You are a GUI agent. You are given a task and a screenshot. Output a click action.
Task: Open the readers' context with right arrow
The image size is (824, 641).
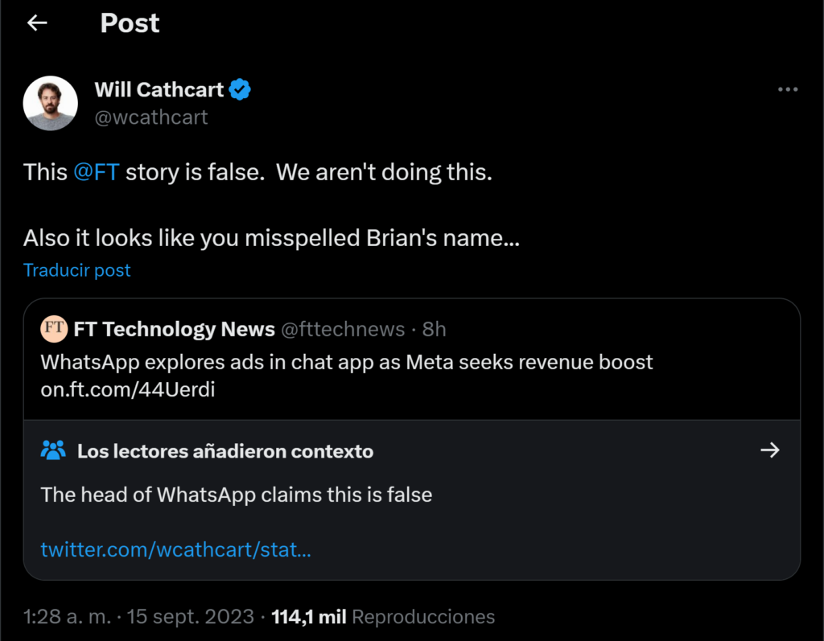[770, 450]
